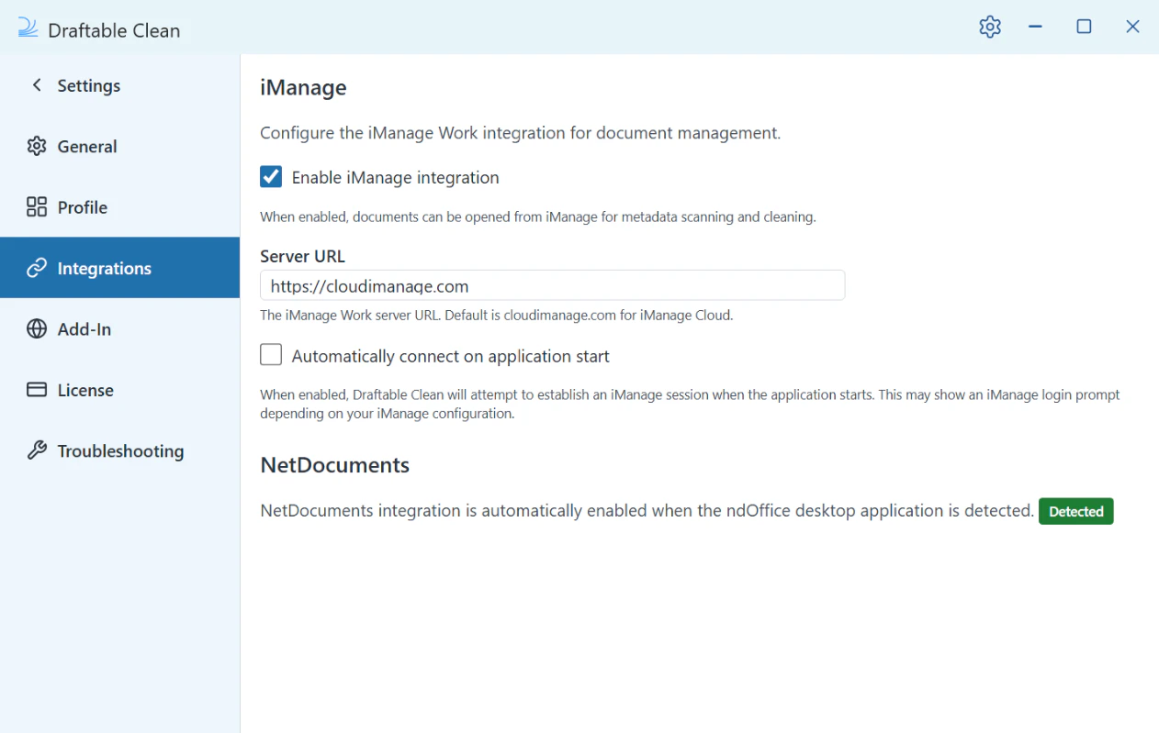The height and width of the screenshot is (733, 1159).
Task: Click the green Detected badge
Action: point(1075,511)
